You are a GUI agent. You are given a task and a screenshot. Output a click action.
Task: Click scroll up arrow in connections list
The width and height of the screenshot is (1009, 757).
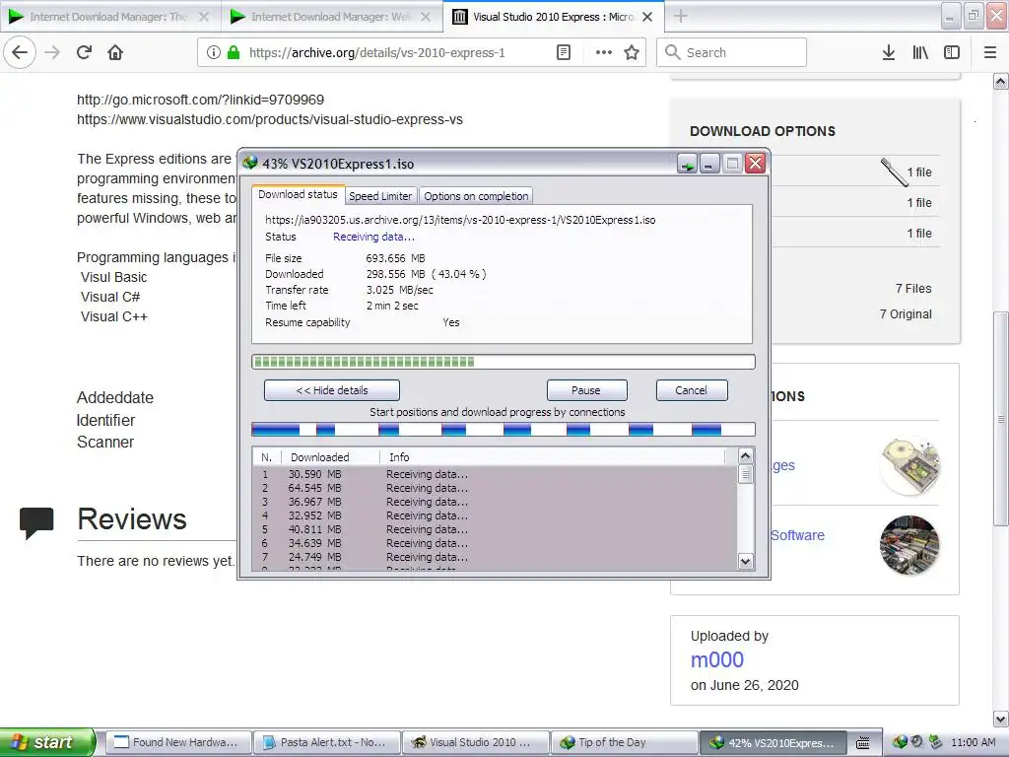[745, 456]
